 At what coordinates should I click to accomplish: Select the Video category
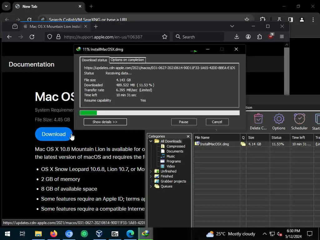[x=171, y=166]
